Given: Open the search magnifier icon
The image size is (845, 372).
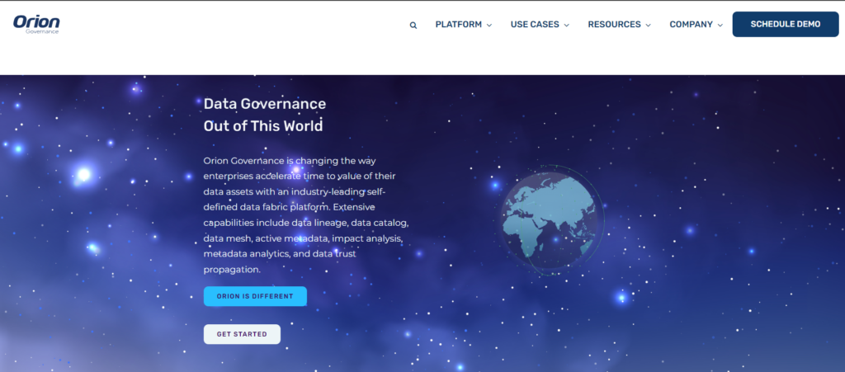Looking at the screenshot, I should click(413, 26).
